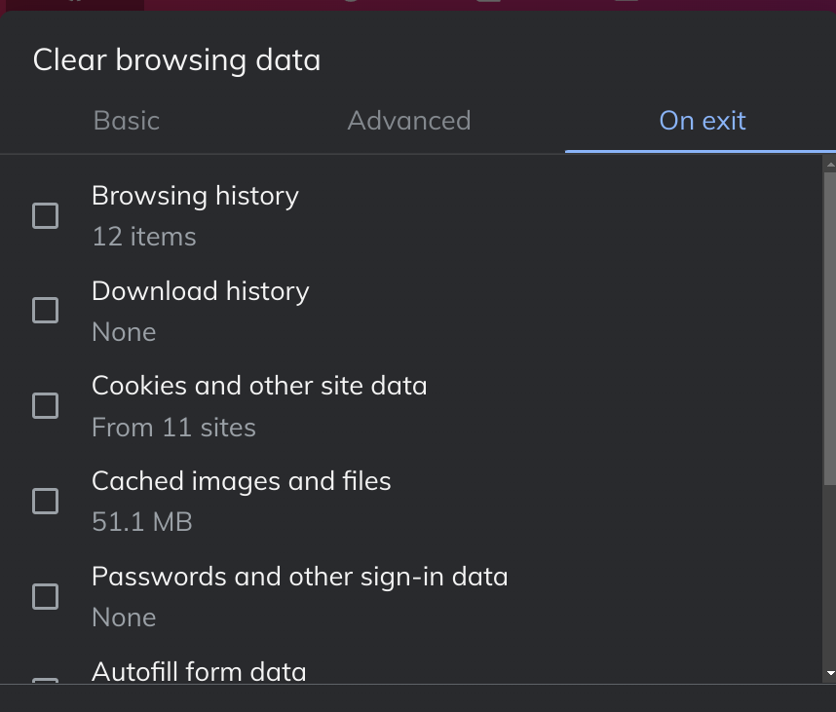836x712 pixels.
Task: Click the Passwords and other sign-in data label
Action: (x=299, y=577)
